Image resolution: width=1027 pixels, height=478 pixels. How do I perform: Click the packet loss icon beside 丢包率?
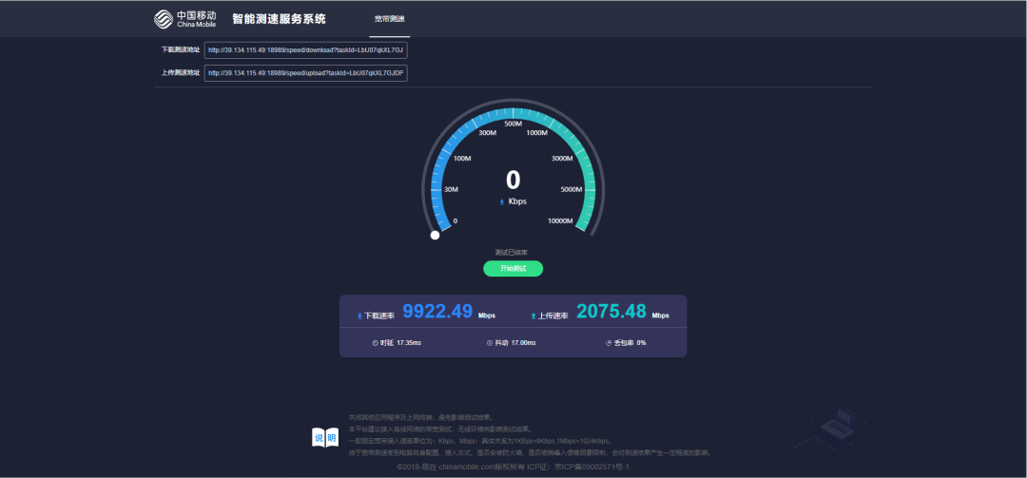click(609, 342)
